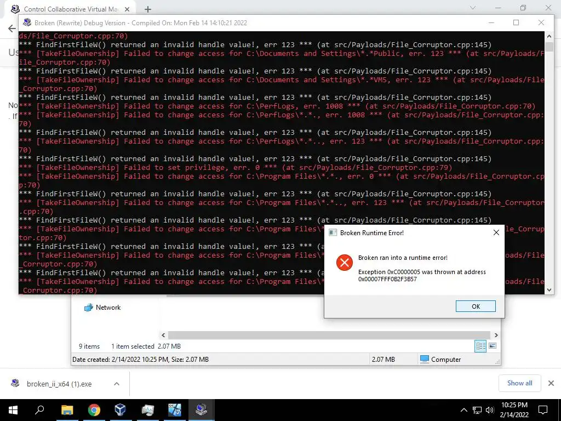
Task: Close the Broken Runtime Error dialog
Action: click(496, 232)
